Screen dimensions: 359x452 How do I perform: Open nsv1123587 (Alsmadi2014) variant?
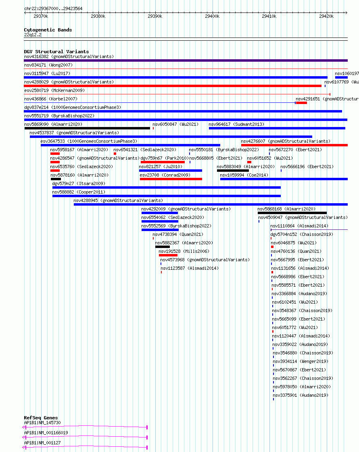[x=190, y=268]
